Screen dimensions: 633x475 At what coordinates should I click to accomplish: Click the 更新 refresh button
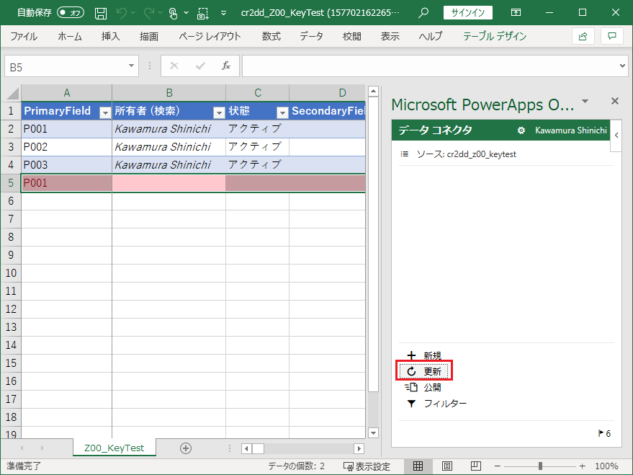(425, 371)
